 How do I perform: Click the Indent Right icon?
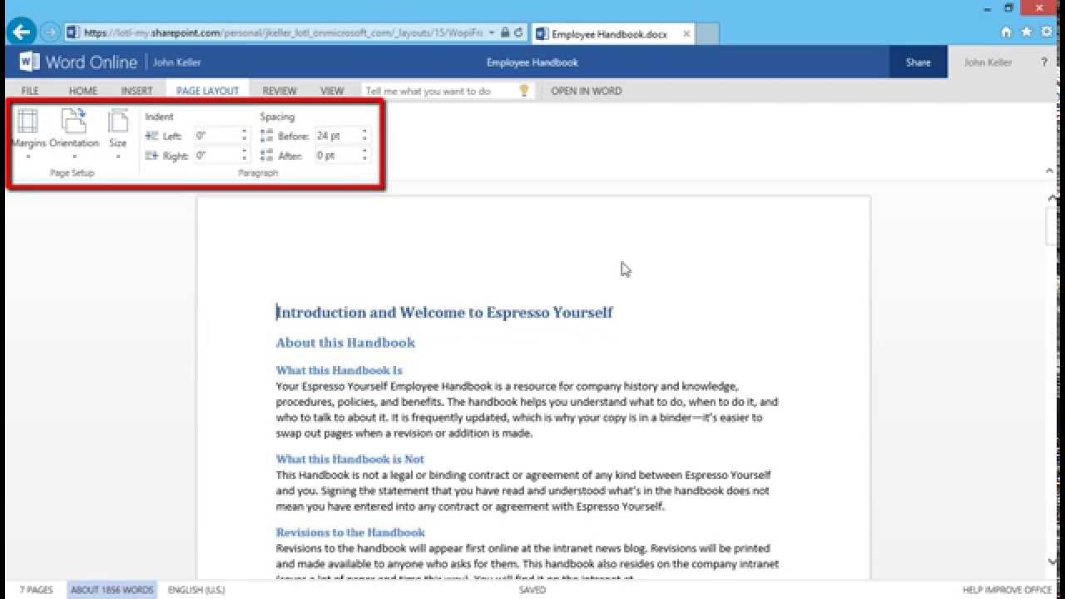tap(151, 155)
